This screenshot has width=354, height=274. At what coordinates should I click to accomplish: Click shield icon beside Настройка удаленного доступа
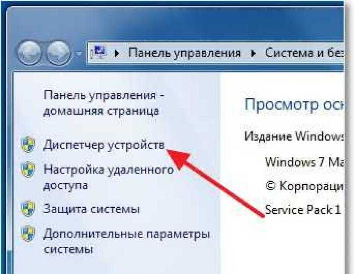(28, 170)
